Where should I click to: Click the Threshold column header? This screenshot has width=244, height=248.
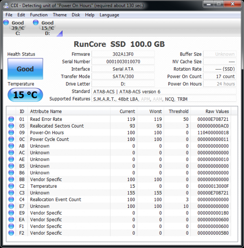click(x=177, y=111)
